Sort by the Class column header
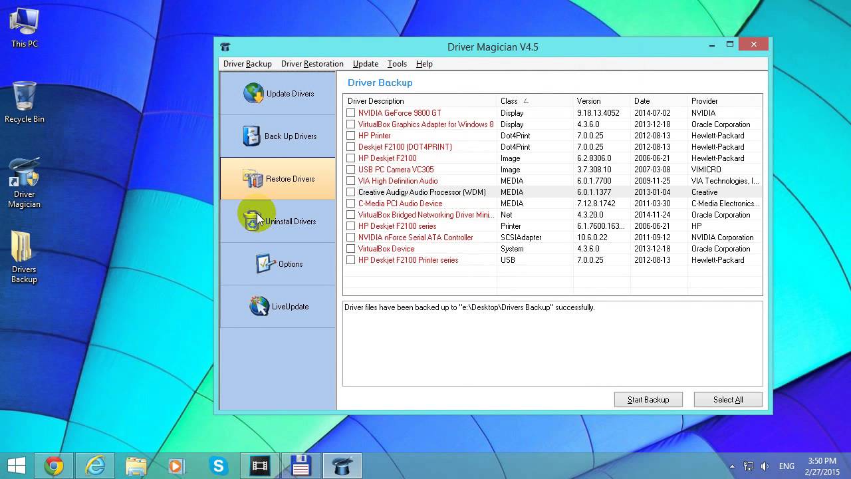This screenshot has height=479, width=851. click(x=535, y=101)
